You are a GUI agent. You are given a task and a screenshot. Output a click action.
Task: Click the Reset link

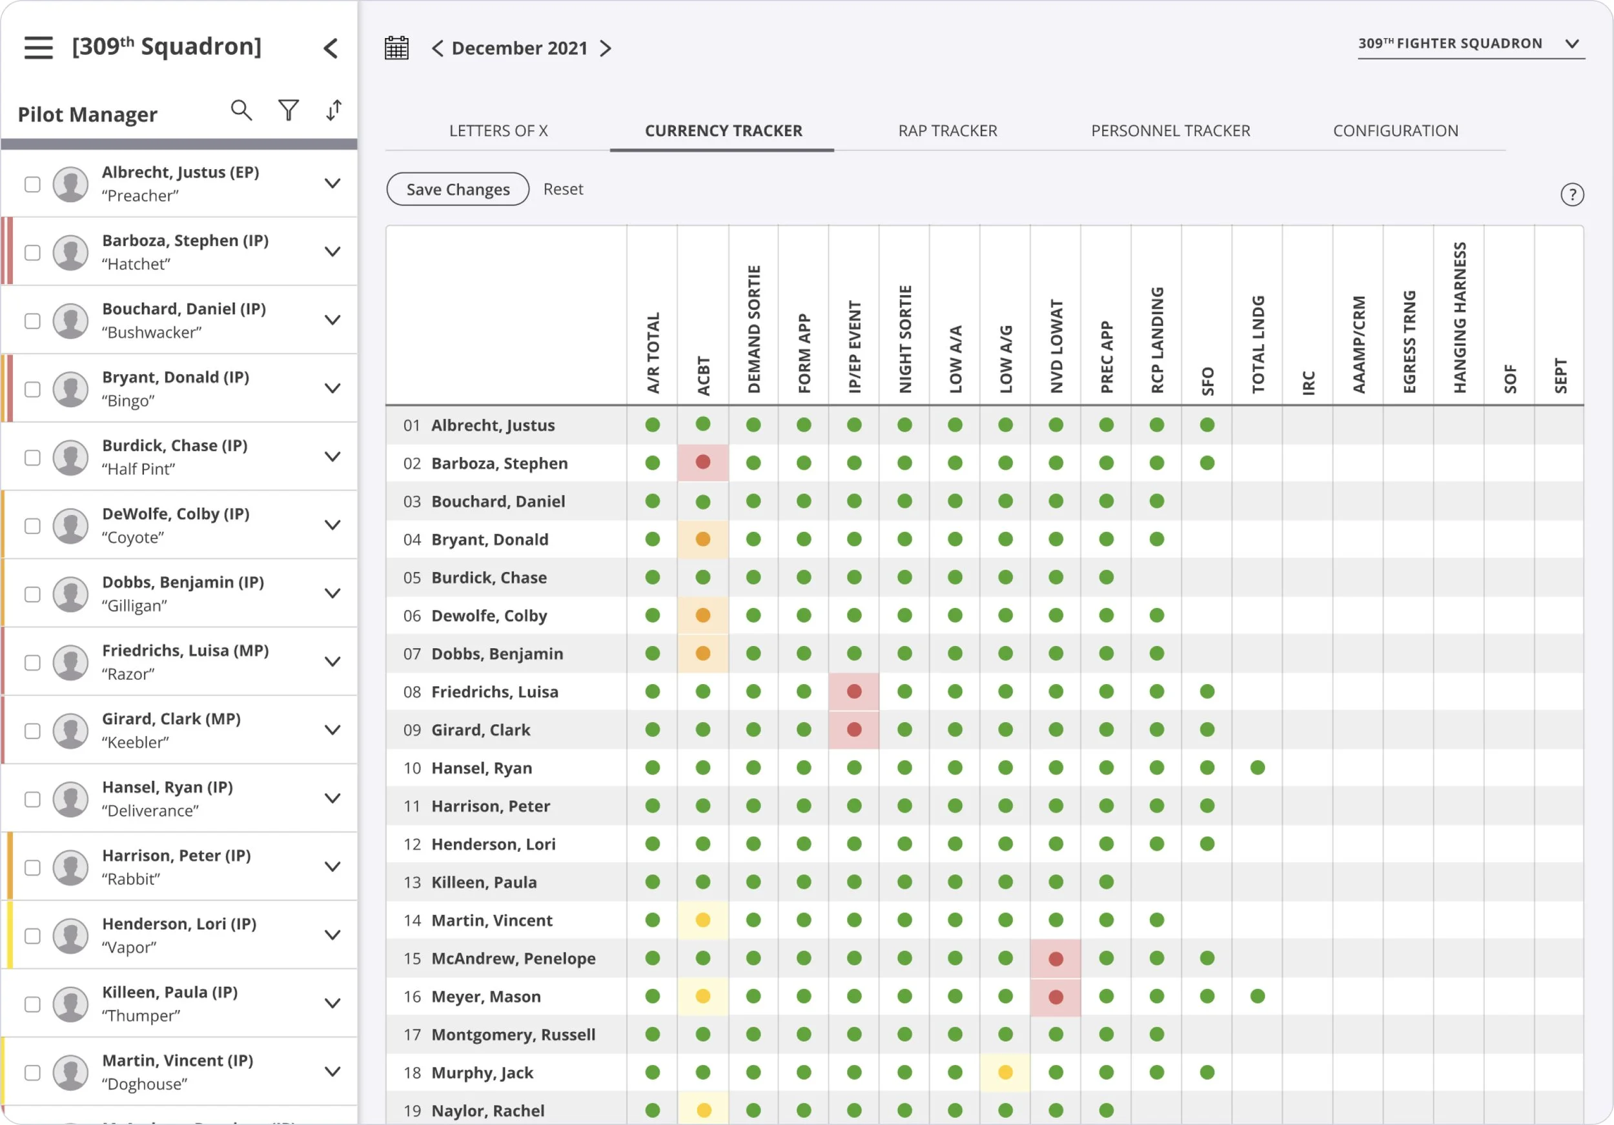coord(563,189)
